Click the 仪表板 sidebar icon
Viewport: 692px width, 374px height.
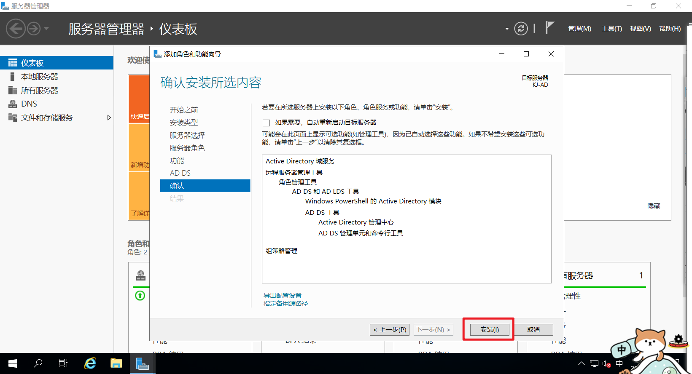click(13, 63)
